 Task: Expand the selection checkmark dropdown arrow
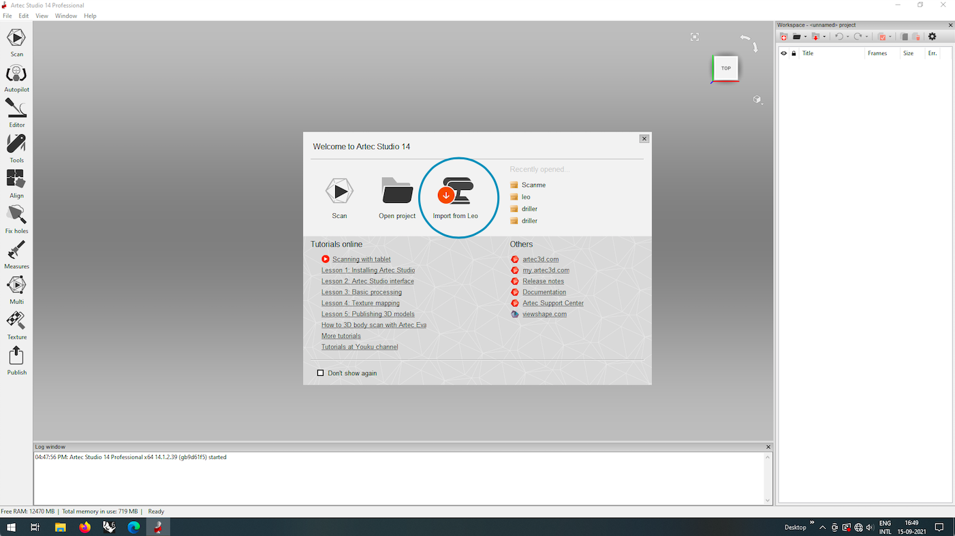pos(890,37)
